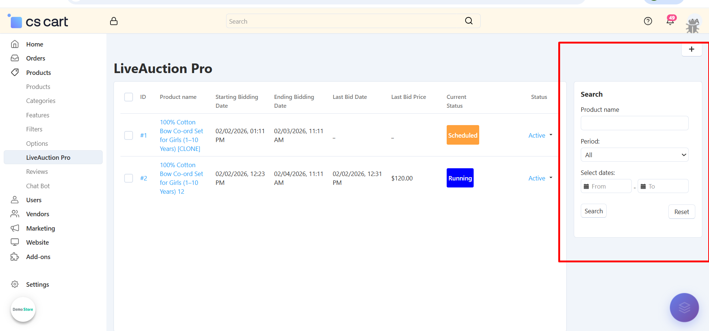This screenshot has height=331, width=709.
Task: Focus the Product name filter field
Action: (x=634, y=123)
